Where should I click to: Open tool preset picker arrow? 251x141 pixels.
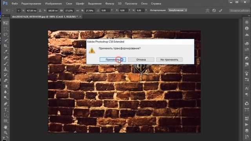(13, 11)
